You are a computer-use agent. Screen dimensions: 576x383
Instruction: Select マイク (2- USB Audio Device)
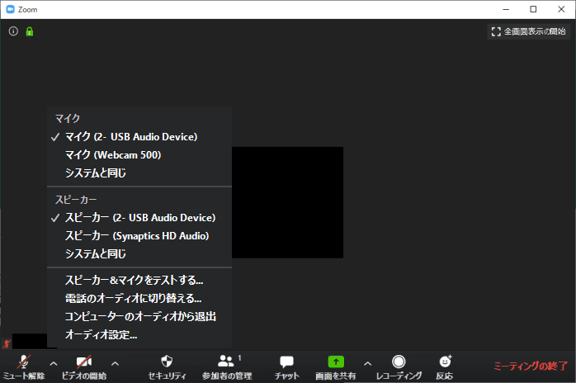pyautogui.click(x=139, y=137)
